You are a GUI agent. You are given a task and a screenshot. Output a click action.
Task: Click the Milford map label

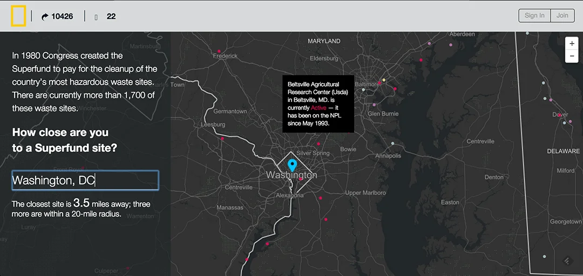(x=565, y=170)
